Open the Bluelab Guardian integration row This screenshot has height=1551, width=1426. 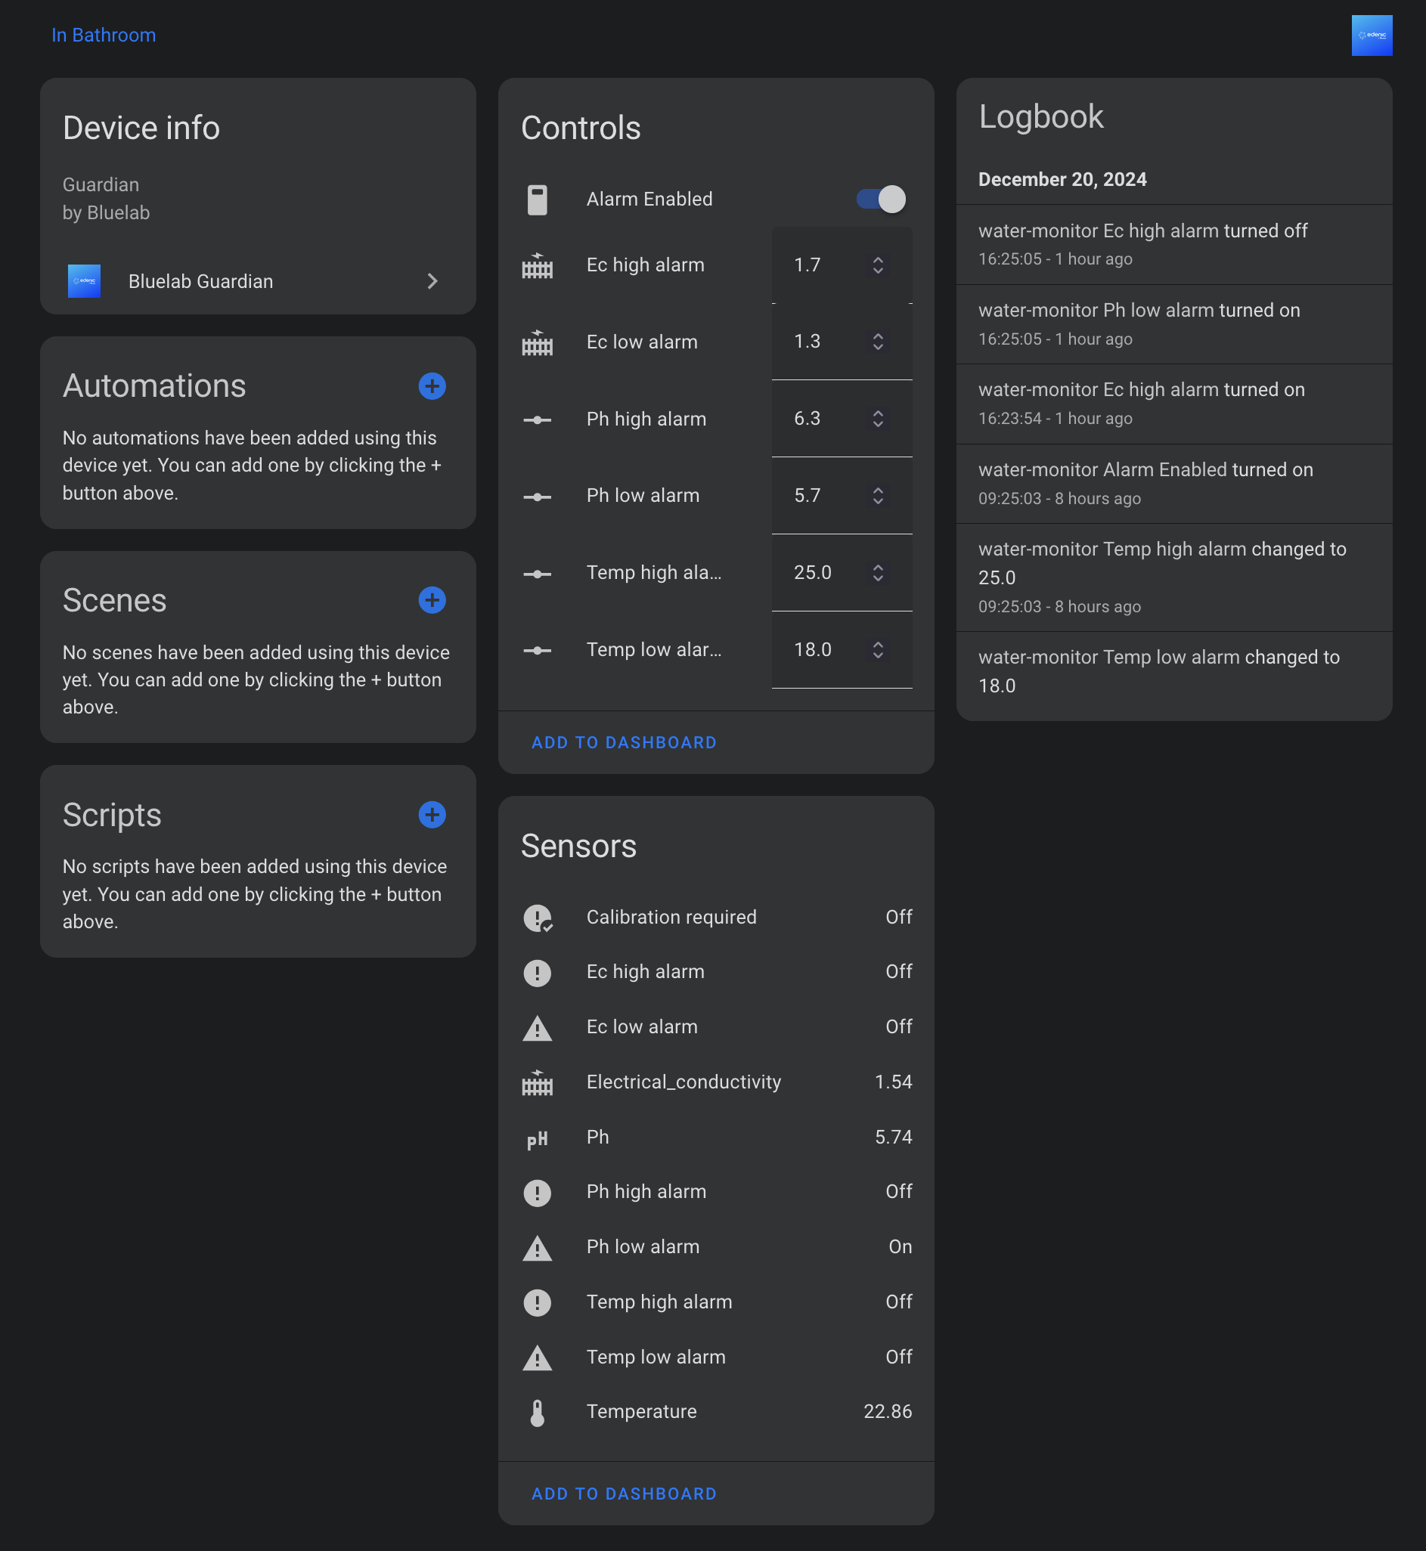coord(258,280)
